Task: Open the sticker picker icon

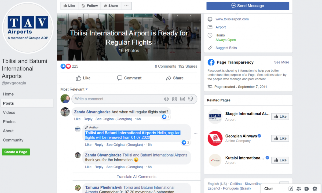Action: [x=191, y=99]
